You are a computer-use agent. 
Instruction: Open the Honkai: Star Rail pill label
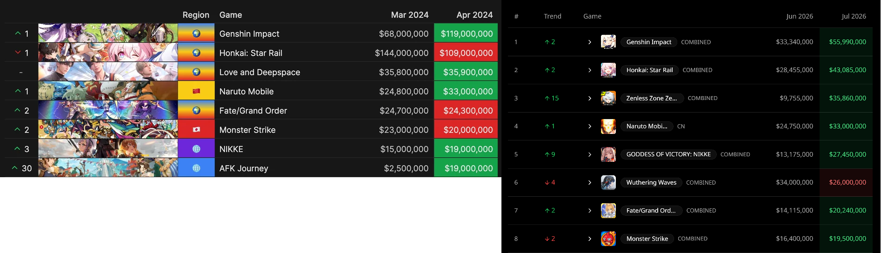pos(649,70)
